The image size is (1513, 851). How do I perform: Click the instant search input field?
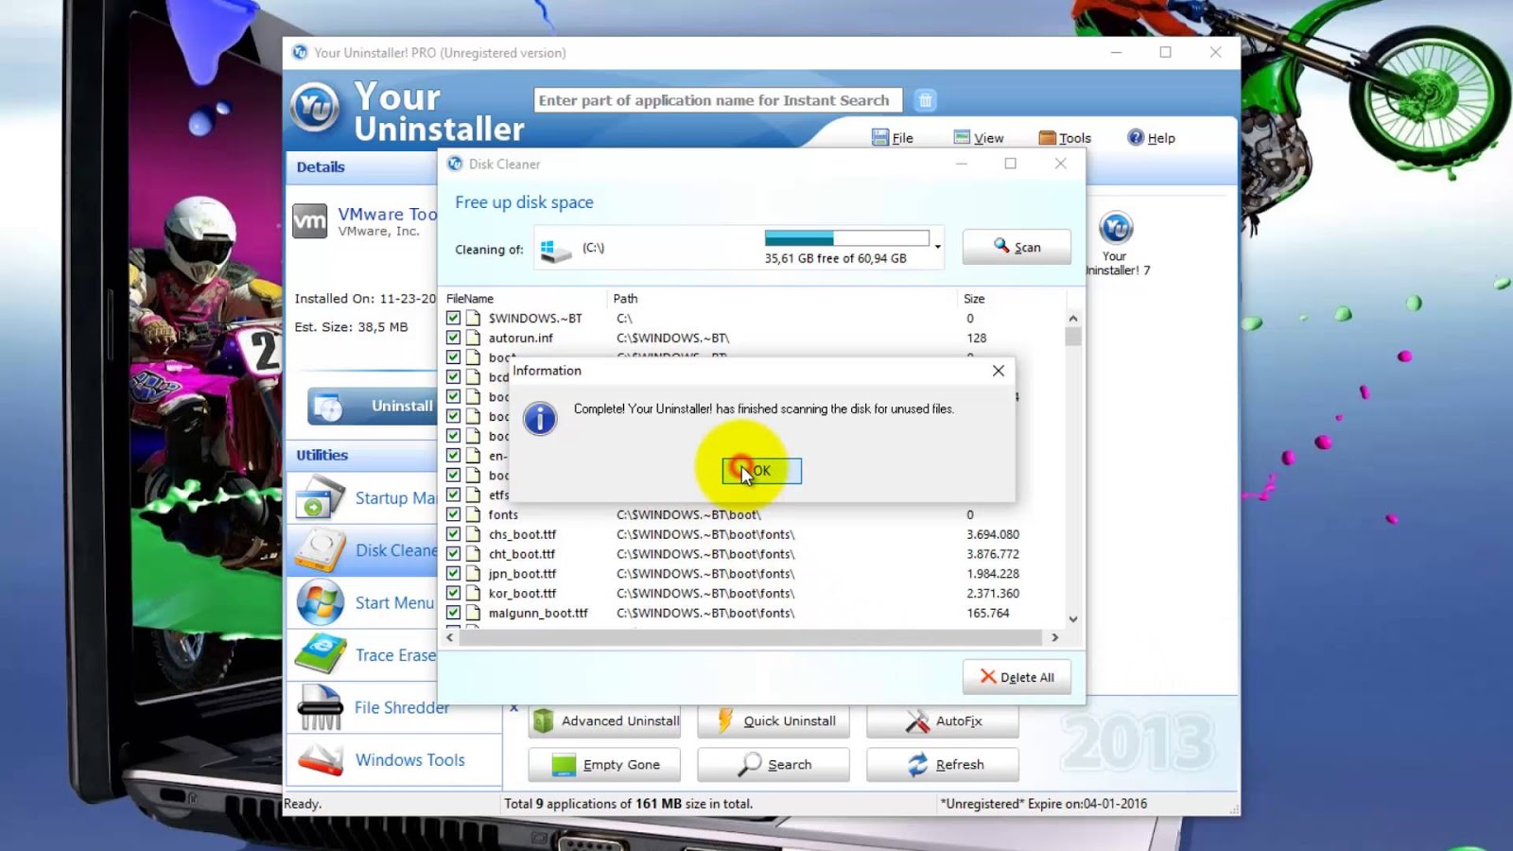[718, 100]
